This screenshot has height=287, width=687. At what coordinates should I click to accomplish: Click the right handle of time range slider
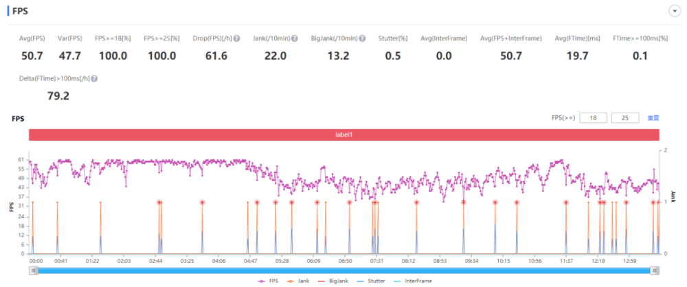coord(654,271)
